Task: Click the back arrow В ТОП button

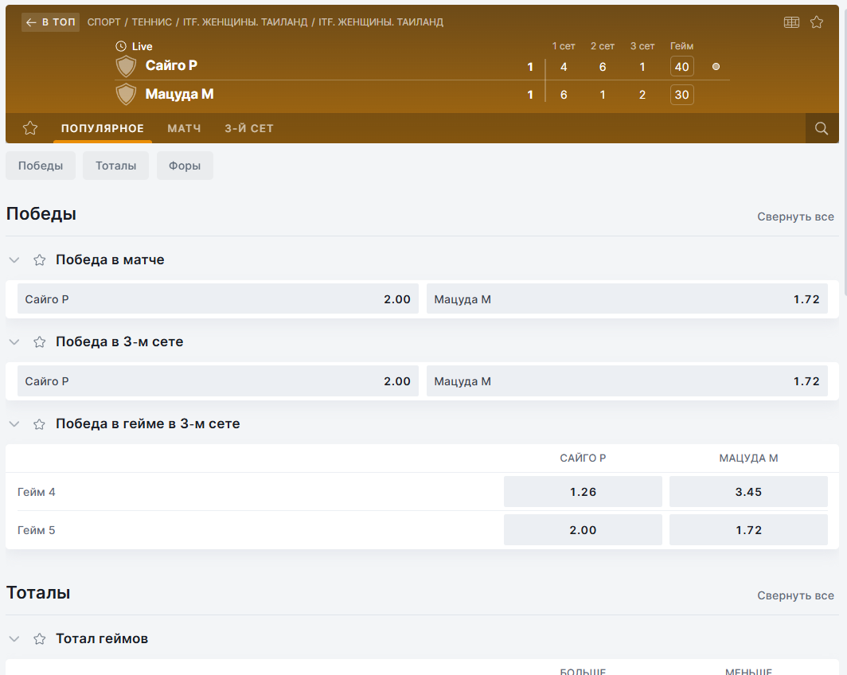Action: 51,22
